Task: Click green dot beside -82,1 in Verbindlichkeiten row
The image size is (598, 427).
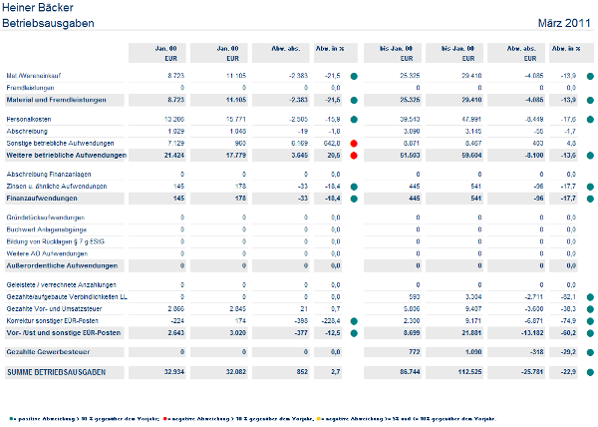Action: [590, 297]
